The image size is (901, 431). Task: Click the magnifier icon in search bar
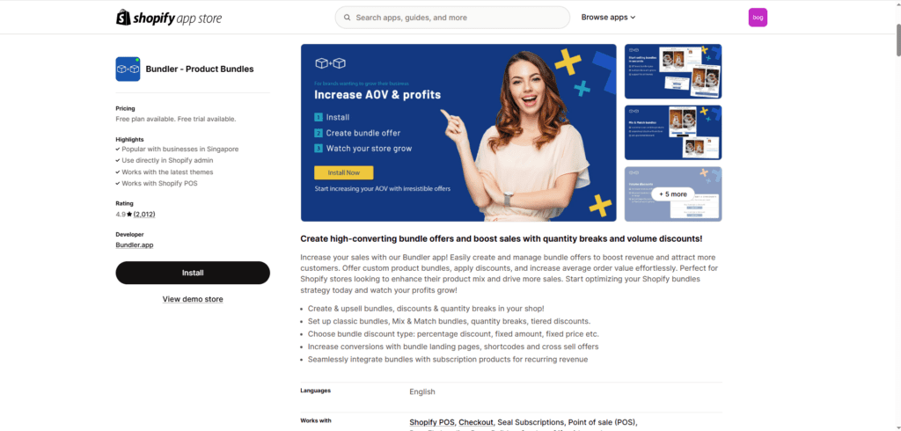click(348, 18)
